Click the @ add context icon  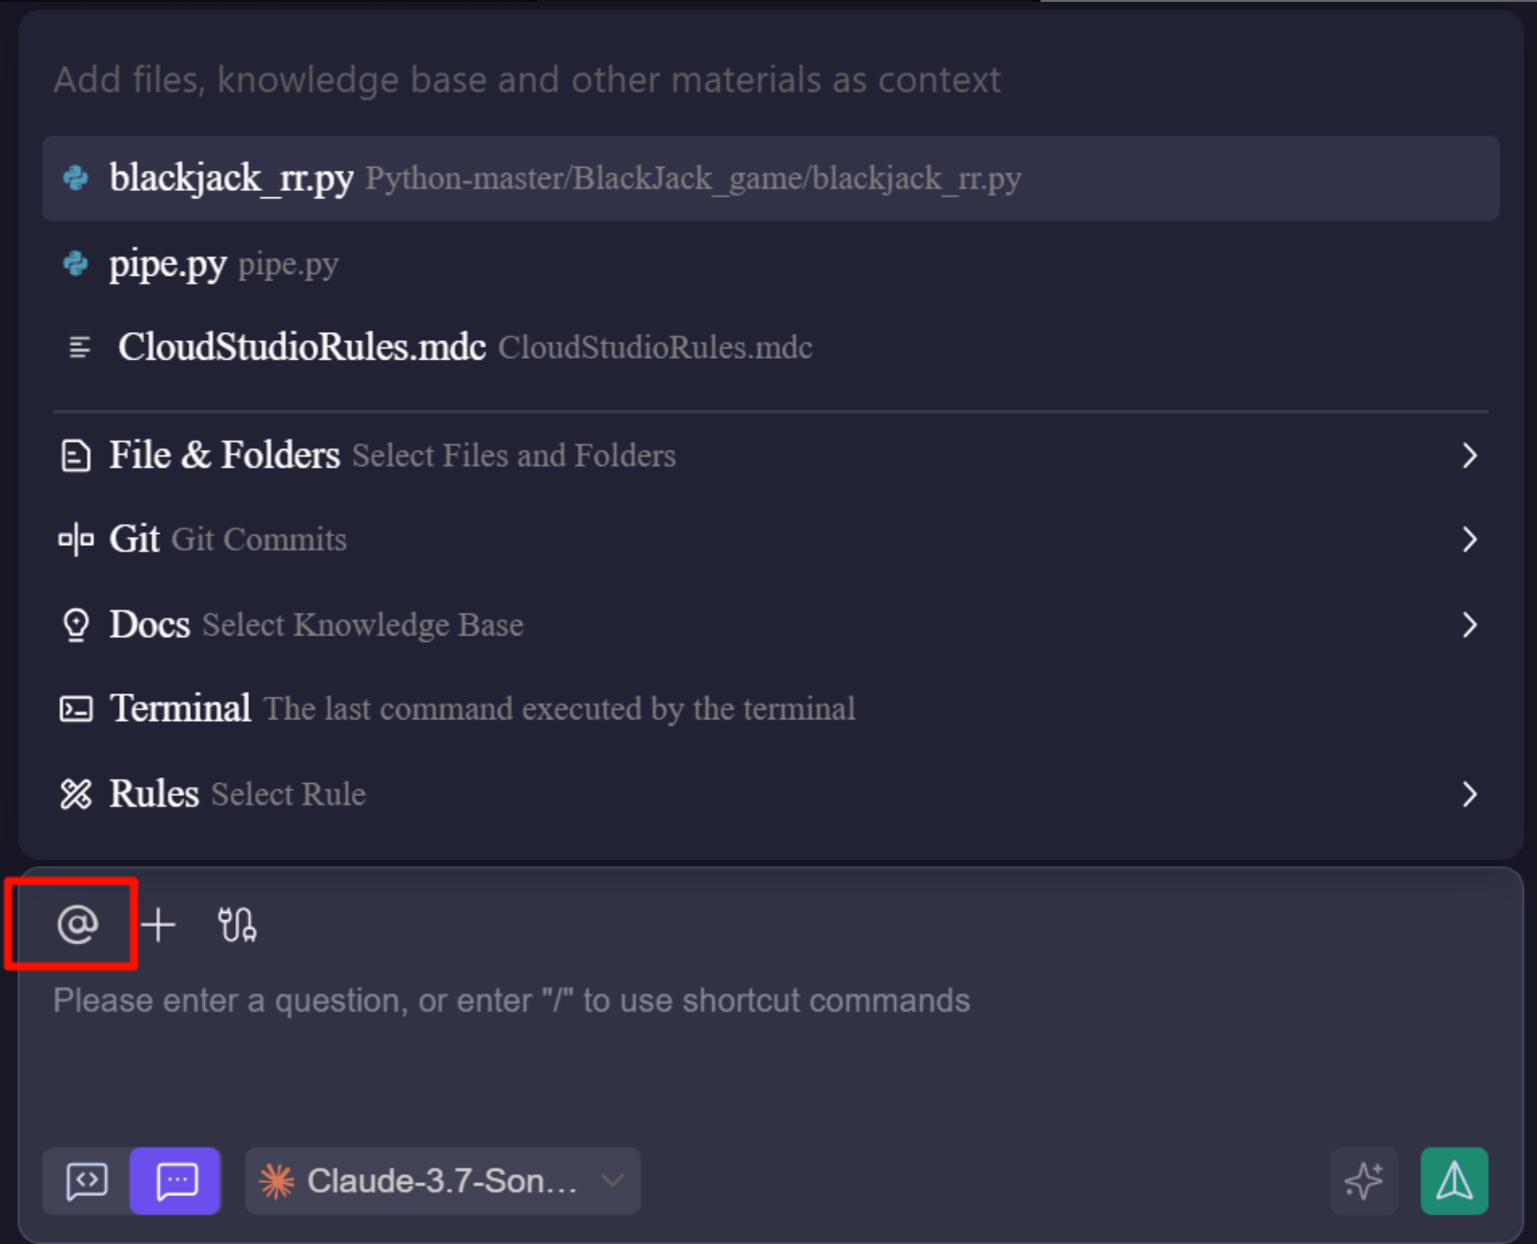pyautogui.click(x=77, y=924)
